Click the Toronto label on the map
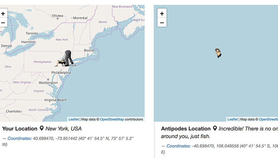278x159 pixels. [32, 33]
